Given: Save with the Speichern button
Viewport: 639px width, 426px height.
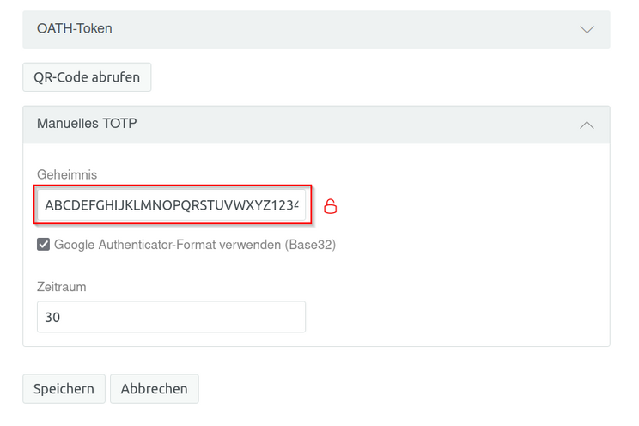Looking at the screenshot, I should click(64, 388).
